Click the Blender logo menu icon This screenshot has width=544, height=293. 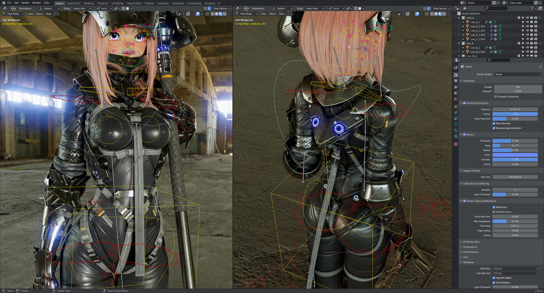3,3
